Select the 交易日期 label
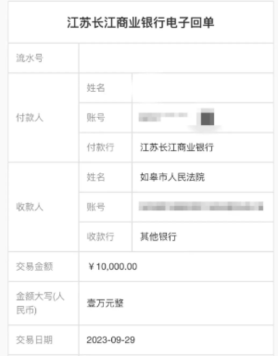Image resolution: width=278 pixels, height=356 pixels. [34, 340]
